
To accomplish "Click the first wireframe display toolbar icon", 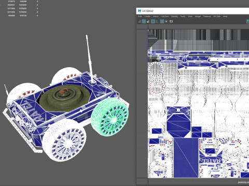I will click(140, 21).
